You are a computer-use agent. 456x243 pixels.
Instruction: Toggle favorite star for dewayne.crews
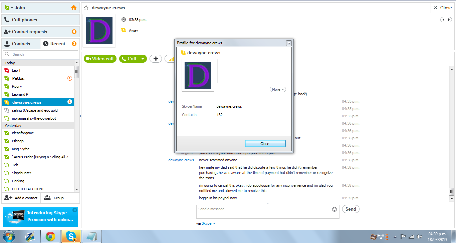[86, 8]
